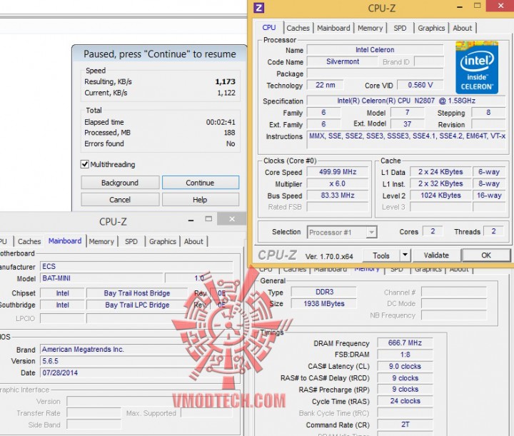Close the Mainboard CPU-Z window
514x436 pixels.
[232, 219]
